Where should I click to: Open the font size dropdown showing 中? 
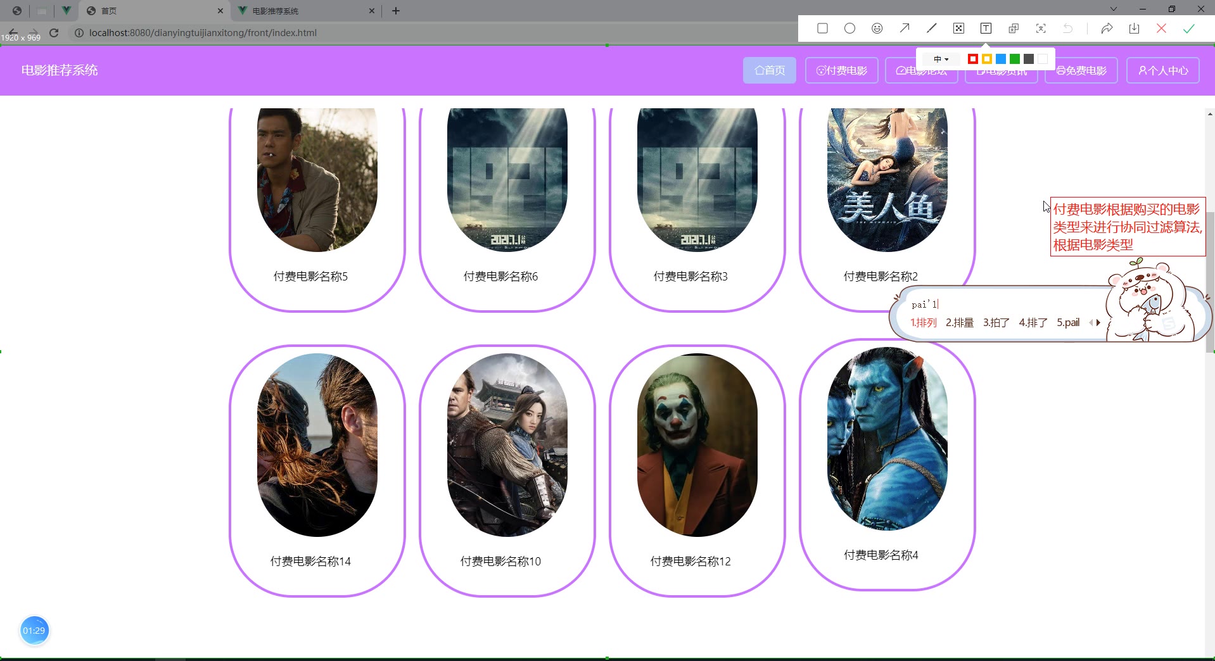tap(941, 59)
